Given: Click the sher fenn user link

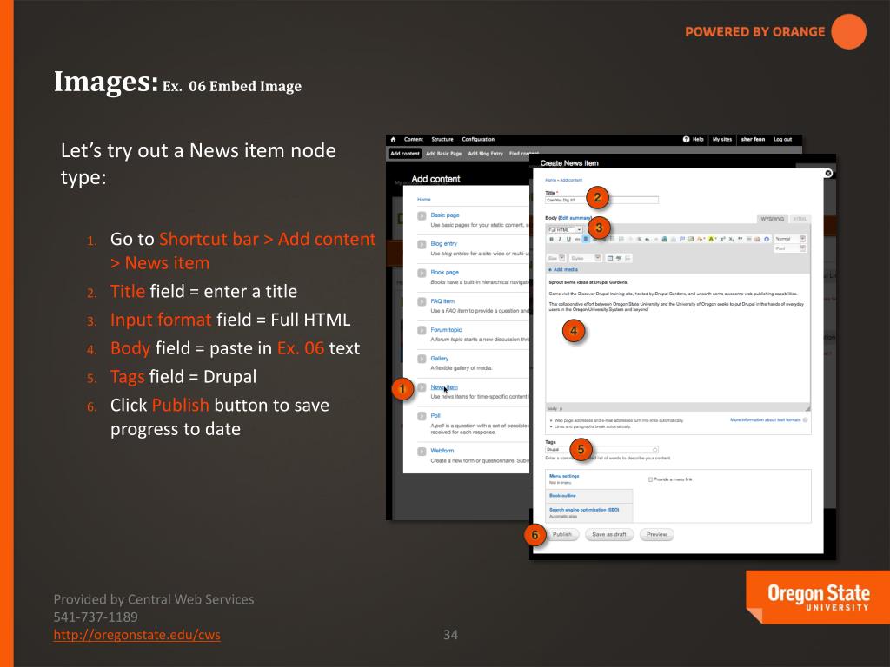Looking at the screenshot, I should coord(753,139).
